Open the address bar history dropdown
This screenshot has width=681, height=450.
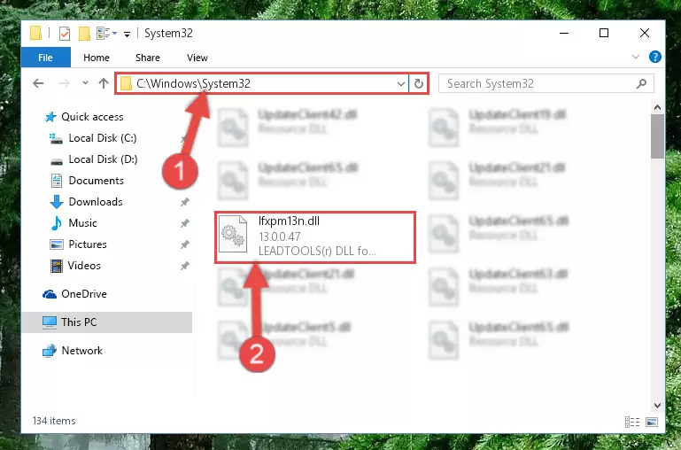401,84
